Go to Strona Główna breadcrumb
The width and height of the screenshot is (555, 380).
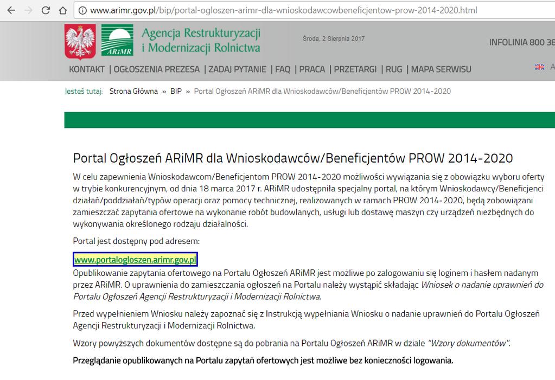point(133,91)
